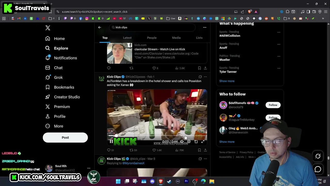This screenshot has width=330, height=186.
Task: Open Explore in sidebar
Action: 57,48
